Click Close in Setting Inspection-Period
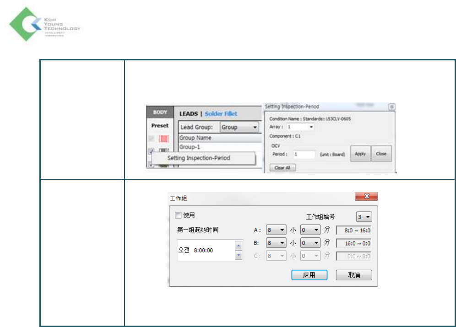Image resolution: width=456 pixels, height=327 pixels. coord(381,154)
